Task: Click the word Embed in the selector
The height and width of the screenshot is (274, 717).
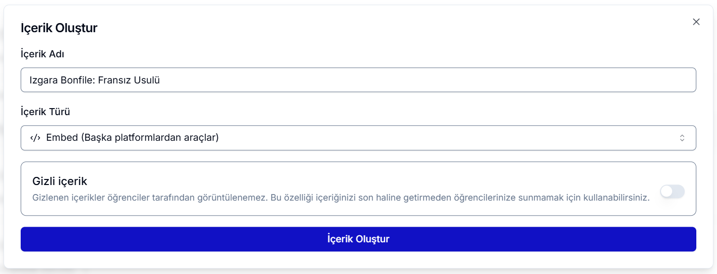Action: pyautogui.click(x=62, y=138)
